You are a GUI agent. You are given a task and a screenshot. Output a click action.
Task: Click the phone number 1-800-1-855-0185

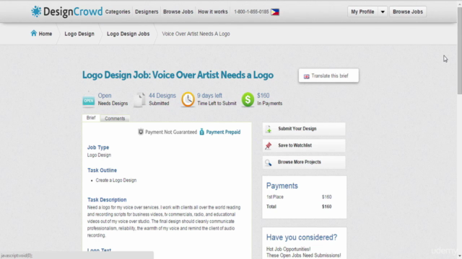coord(251,12)
